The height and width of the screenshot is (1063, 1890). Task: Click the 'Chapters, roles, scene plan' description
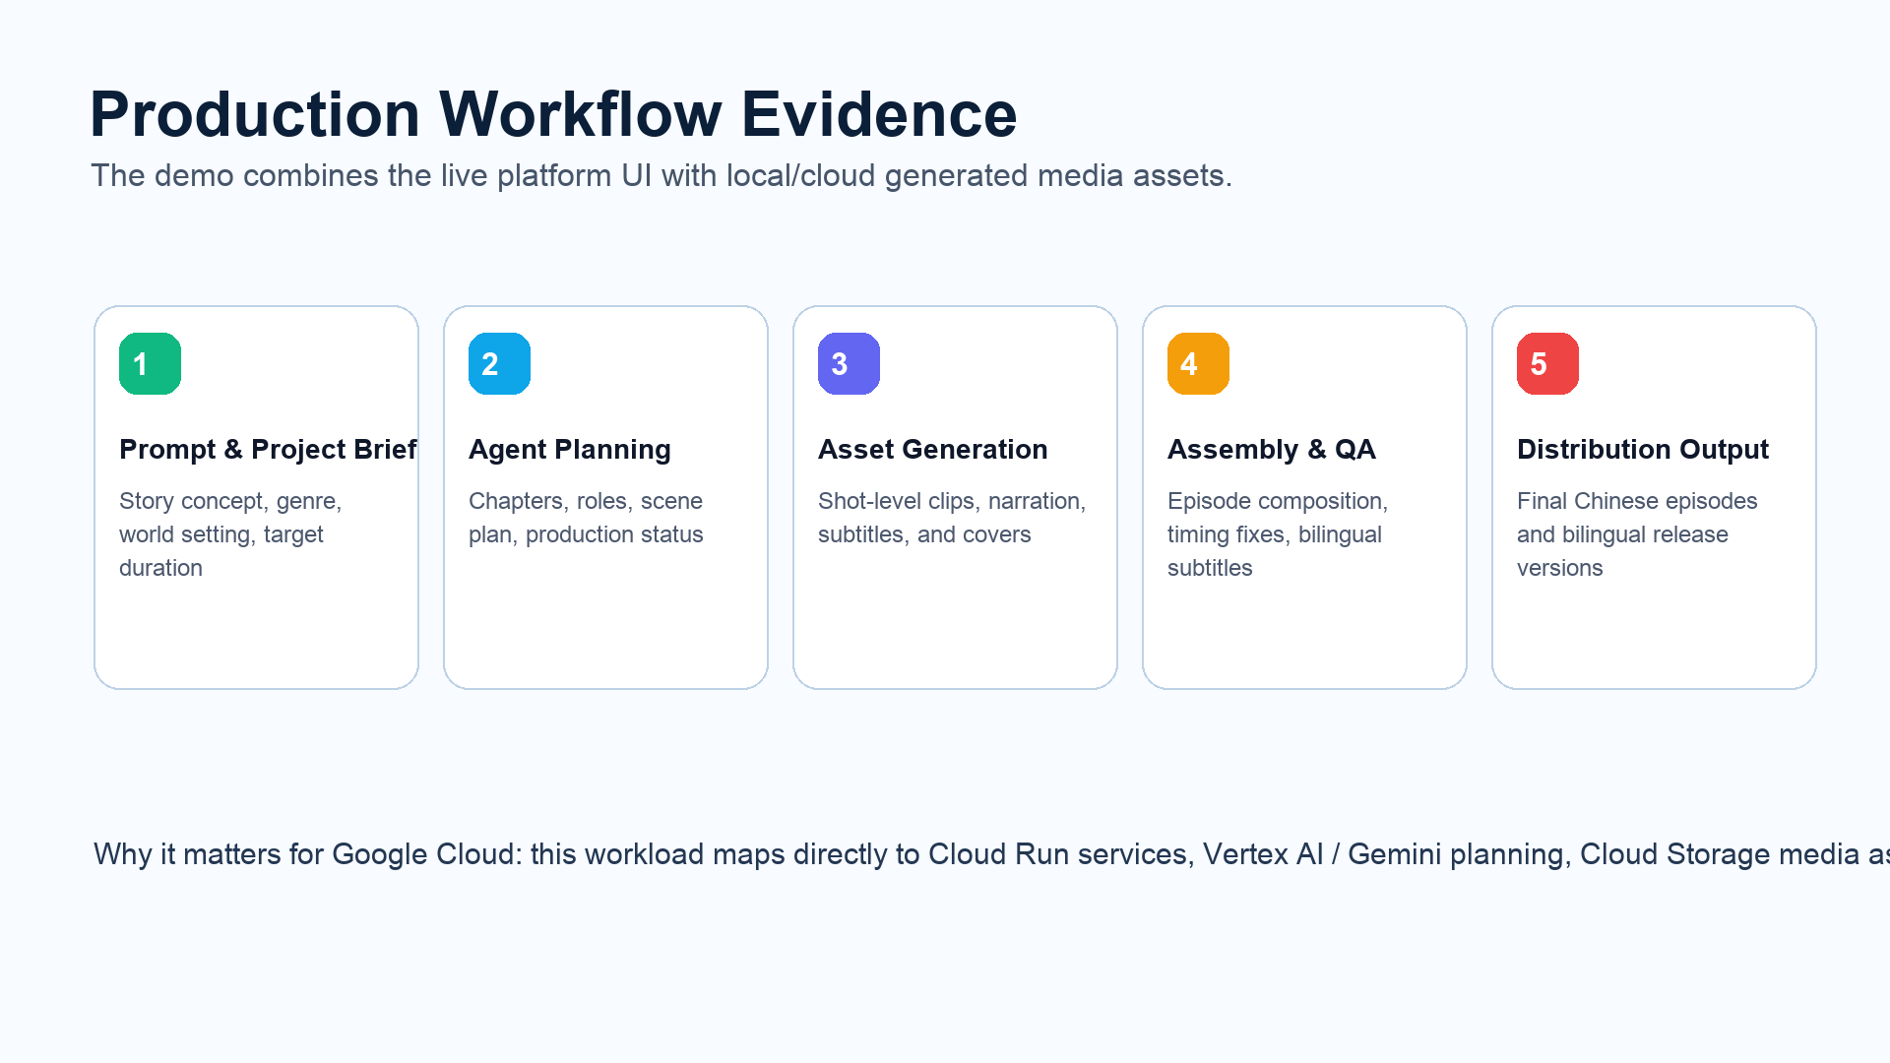coord(586,518)
